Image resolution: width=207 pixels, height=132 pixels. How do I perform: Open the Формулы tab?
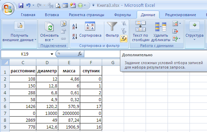coord(122,15)
